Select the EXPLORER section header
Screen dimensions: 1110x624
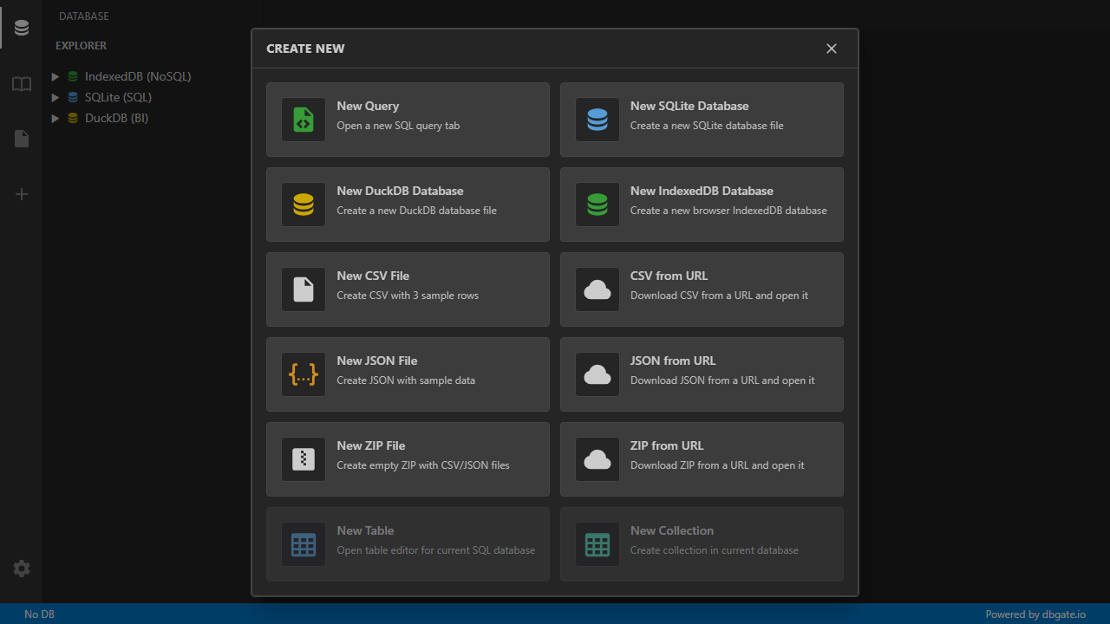pos(81,45)
